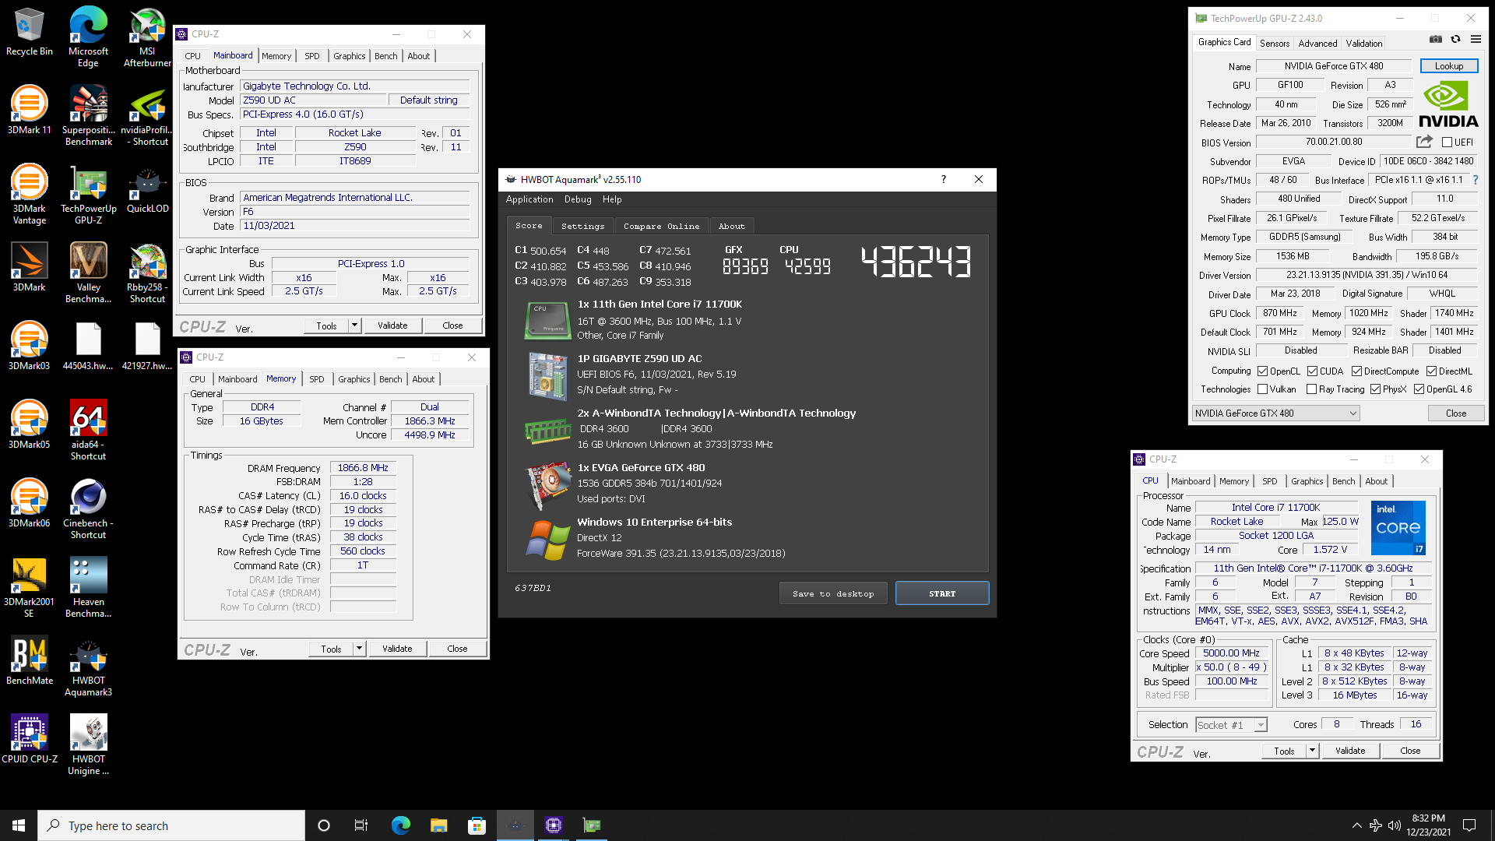The image size is (1495, 841).
Task: Toggle the OpenGL 4.6 checkbox
Action: (x=1419, y=389)
